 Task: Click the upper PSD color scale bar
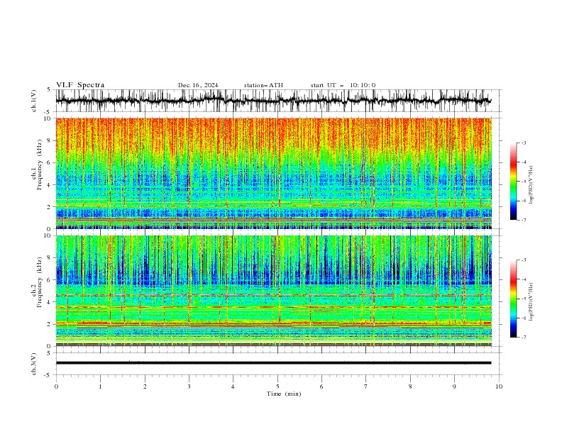[x=514, y=182]
